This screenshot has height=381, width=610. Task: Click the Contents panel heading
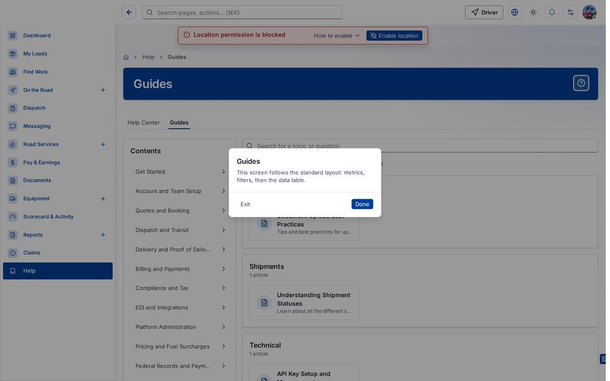coord(146,151)
